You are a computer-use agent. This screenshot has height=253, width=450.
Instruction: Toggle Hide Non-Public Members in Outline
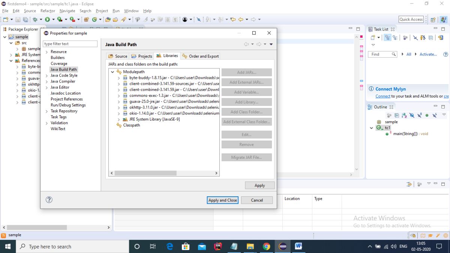click(x=427, y=115)
